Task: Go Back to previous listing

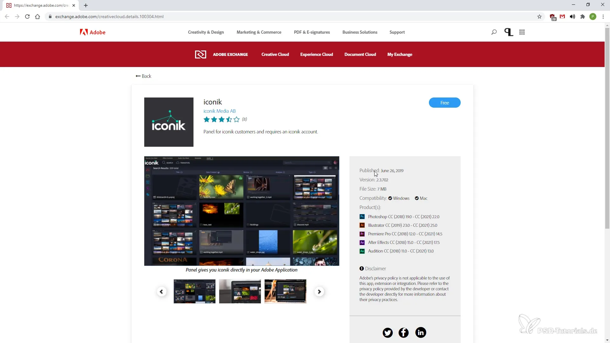Action: tap(143, 76)
